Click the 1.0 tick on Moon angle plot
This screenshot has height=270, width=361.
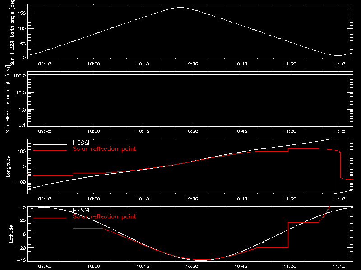point(22,110)
